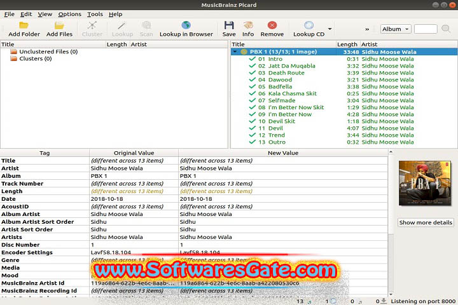Click the metadata panel scroll up arrow
Screen dimensions: 458x305
391,152
